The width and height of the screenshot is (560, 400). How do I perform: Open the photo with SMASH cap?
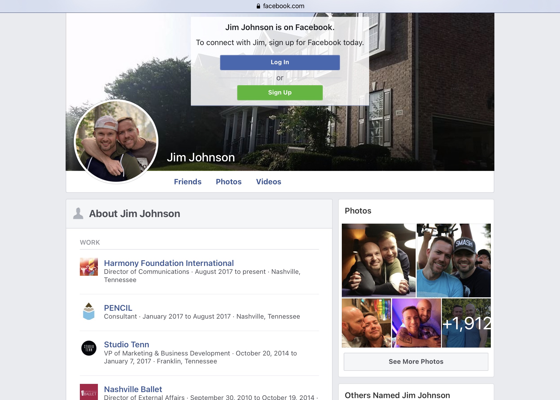click(453, 260)
